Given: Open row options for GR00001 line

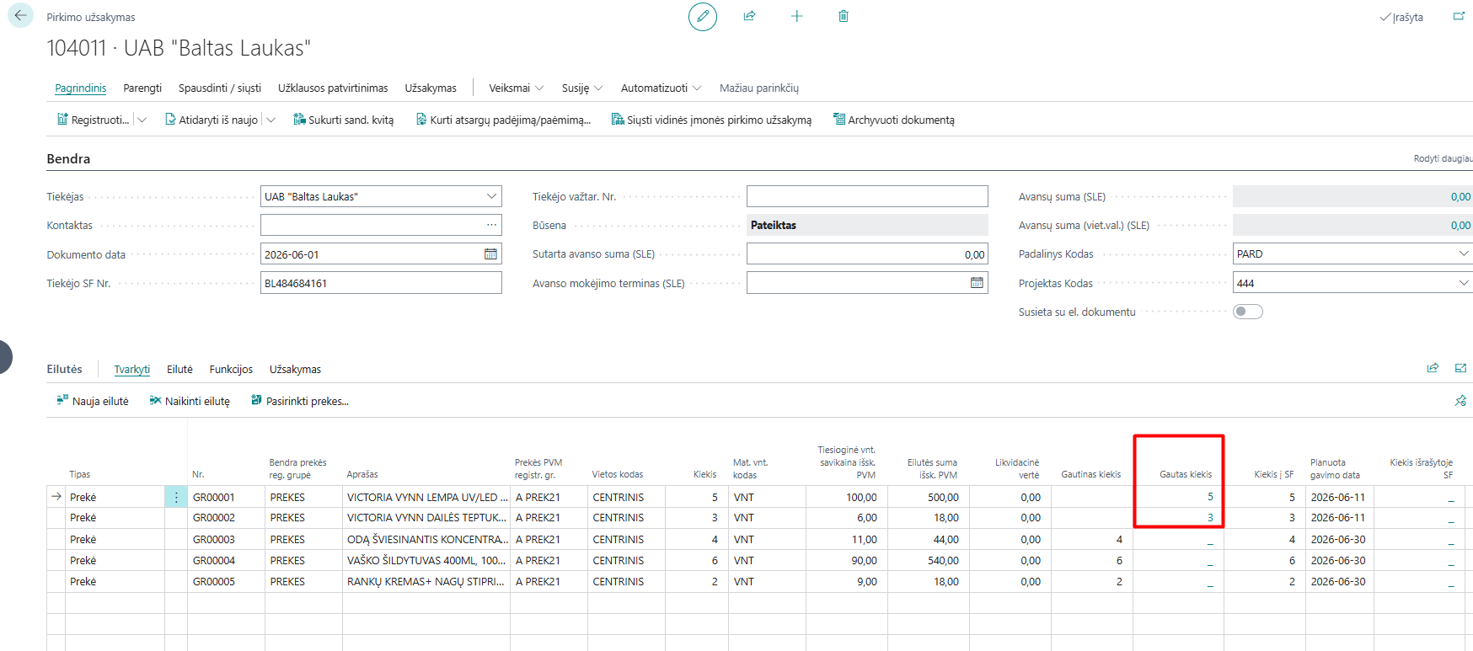Looking at the screenshot, I should coord(176,498).
